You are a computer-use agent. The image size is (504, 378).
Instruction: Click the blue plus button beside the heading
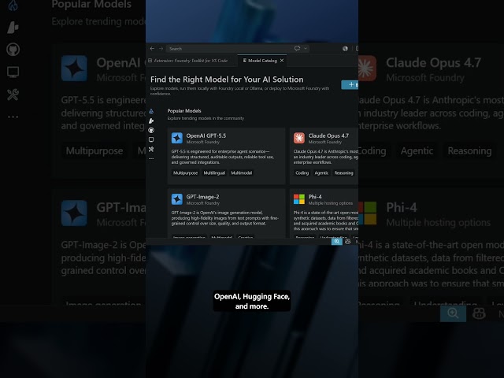350,84
